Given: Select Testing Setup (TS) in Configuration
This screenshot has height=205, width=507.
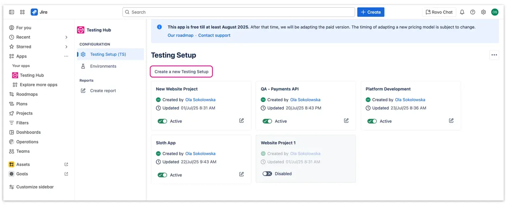Looking at the screenshot, I should [x=109, y=54].
